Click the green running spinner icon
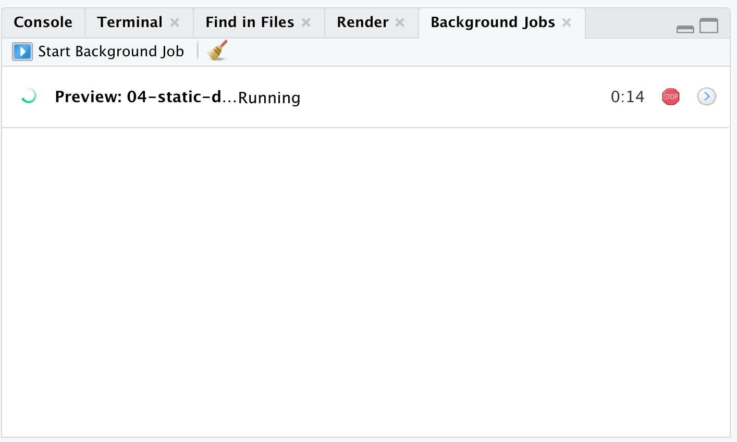The width and height of the screenshot is (737, 442). click(28, 96)
